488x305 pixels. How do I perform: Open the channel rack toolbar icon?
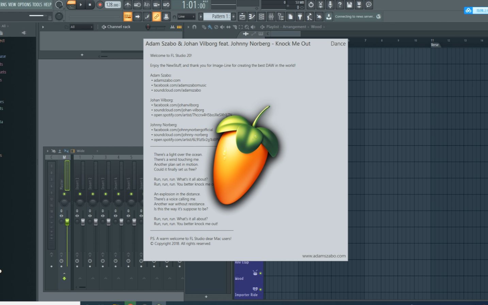pyautogui.click(x=262, y=16)
